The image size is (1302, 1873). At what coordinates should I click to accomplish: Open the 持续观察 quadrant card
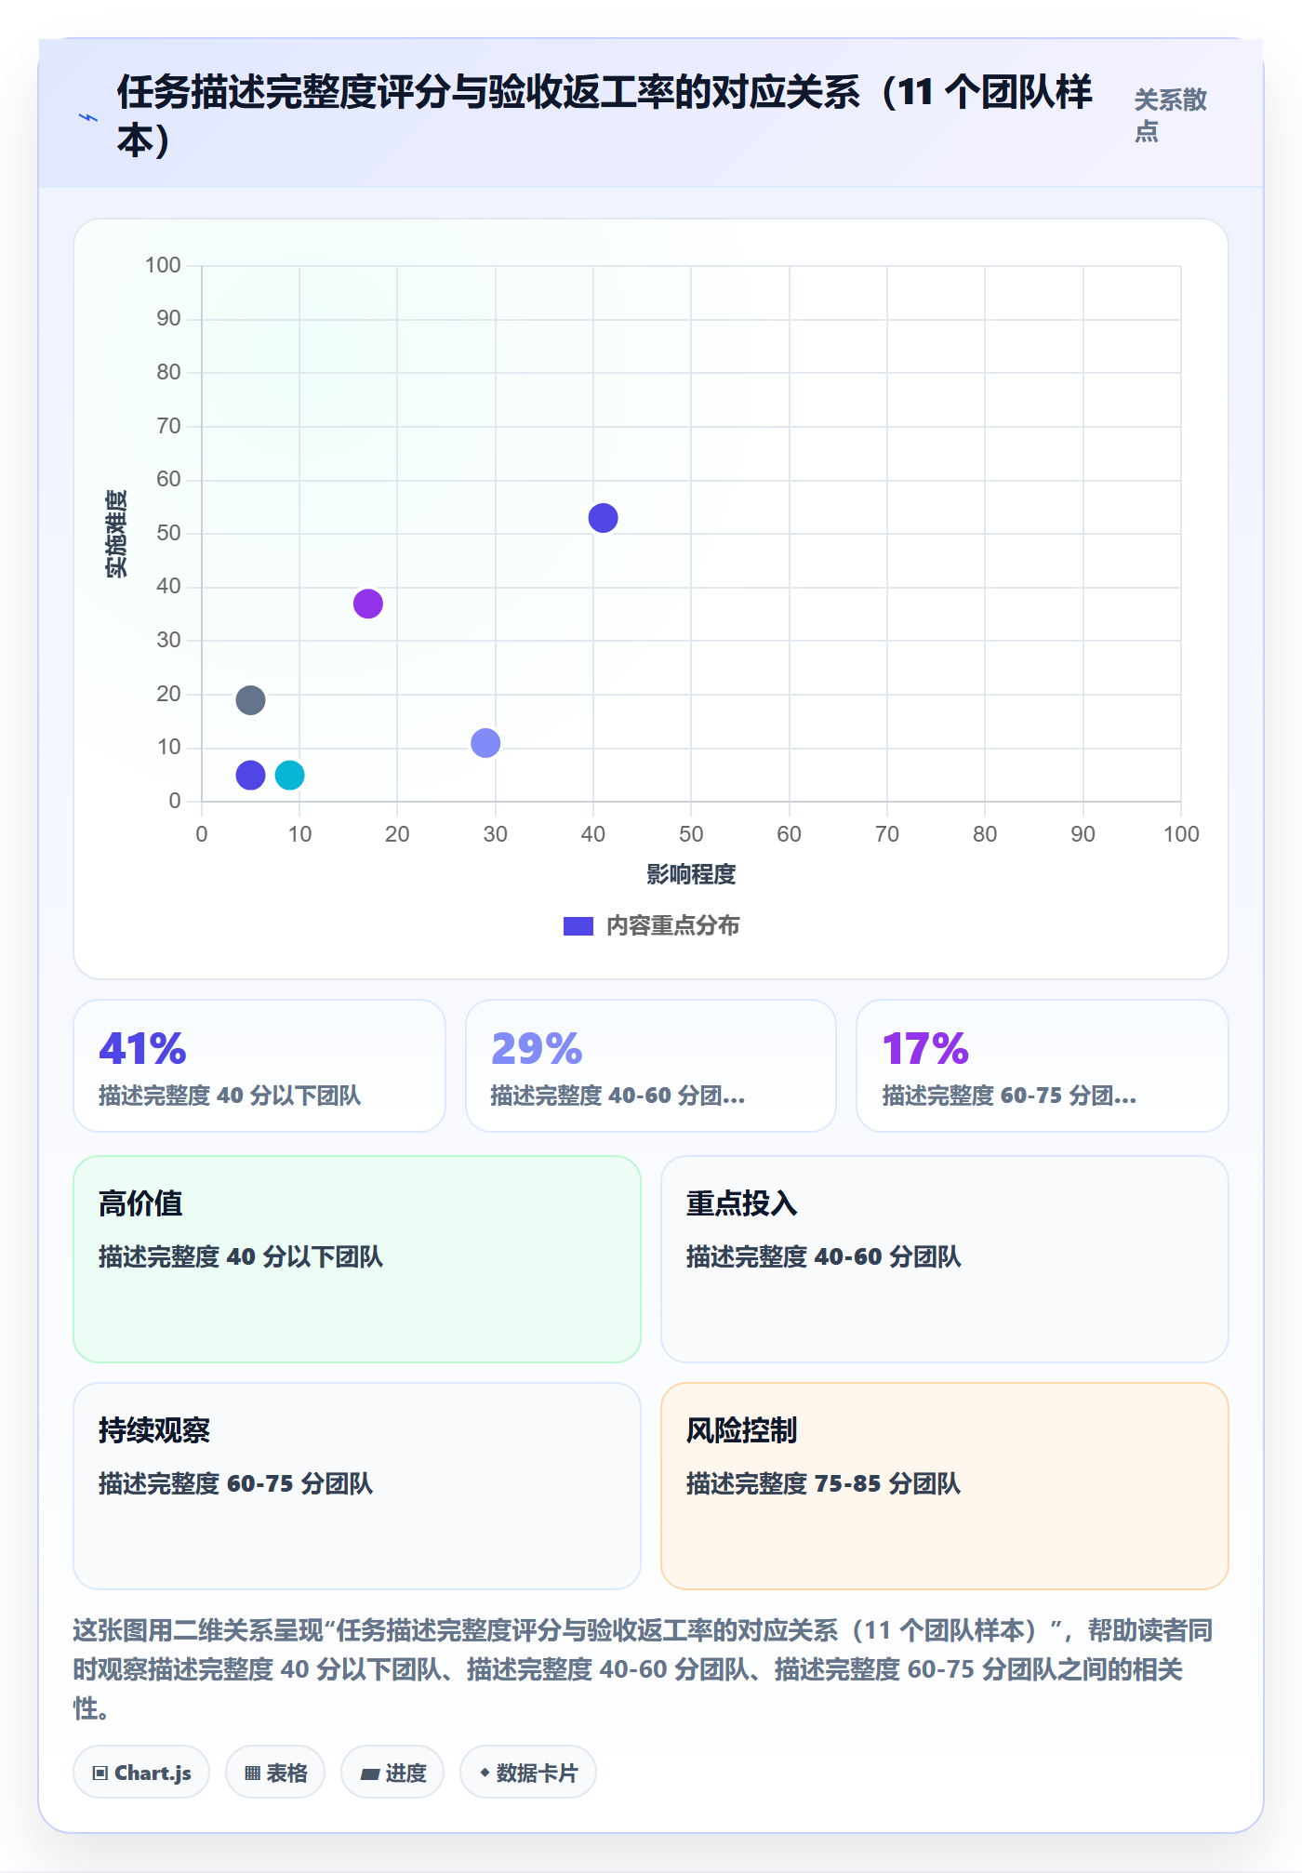pyautogui.click(x=357, y=1486)
